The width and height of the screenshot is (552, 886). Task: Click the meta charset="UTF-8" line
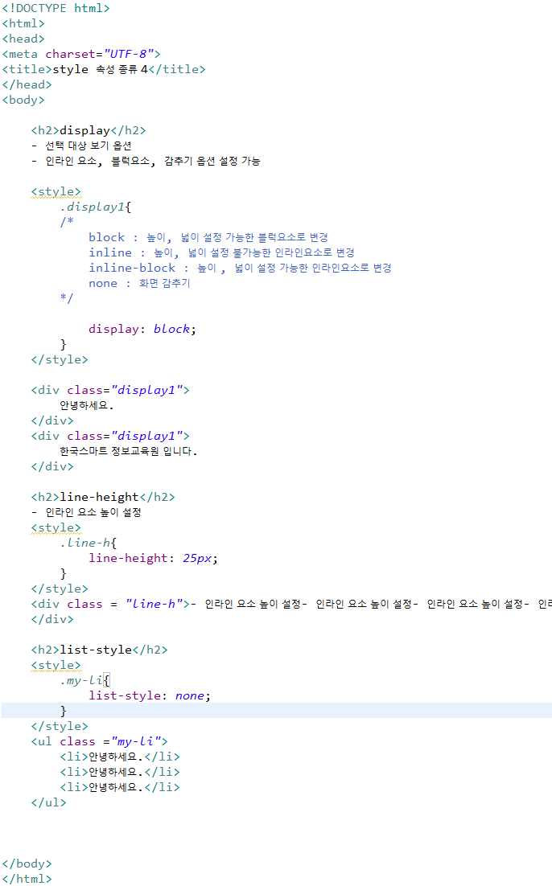(81, 54)
